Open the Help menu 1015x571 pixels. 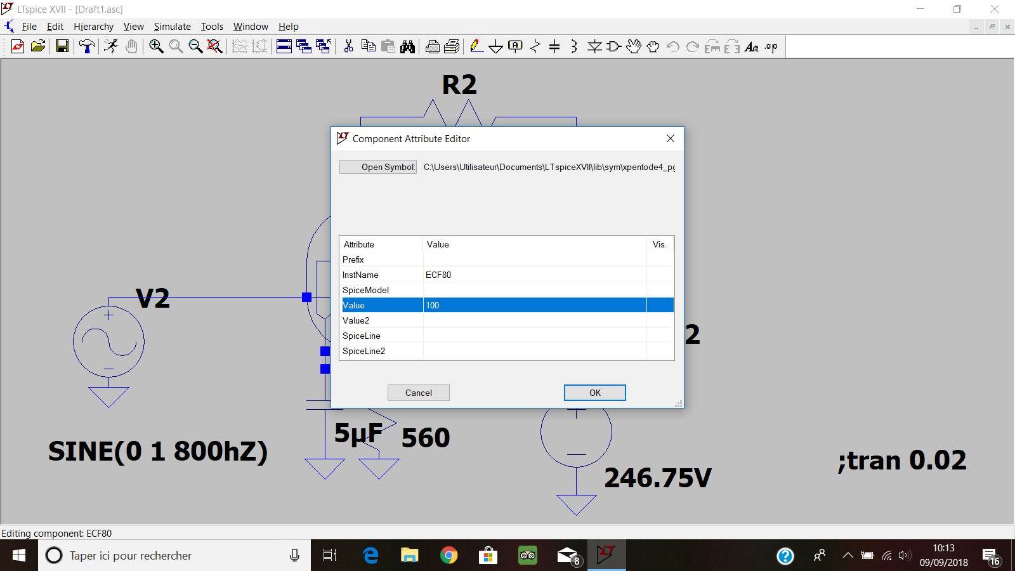pyautogui.click(x=288, y=27)
